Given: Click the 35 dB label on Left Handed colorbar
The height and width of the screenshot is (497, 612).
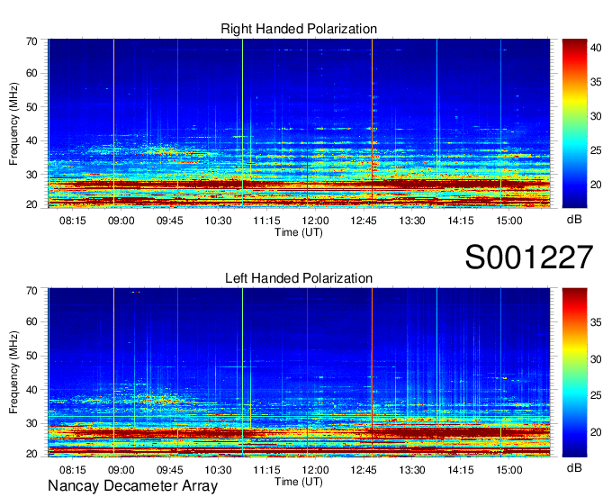Looking at the screenshot, I should (x=596, y=322).
